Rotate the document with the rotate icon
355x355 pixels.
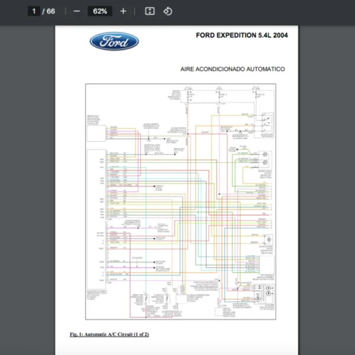167,11
